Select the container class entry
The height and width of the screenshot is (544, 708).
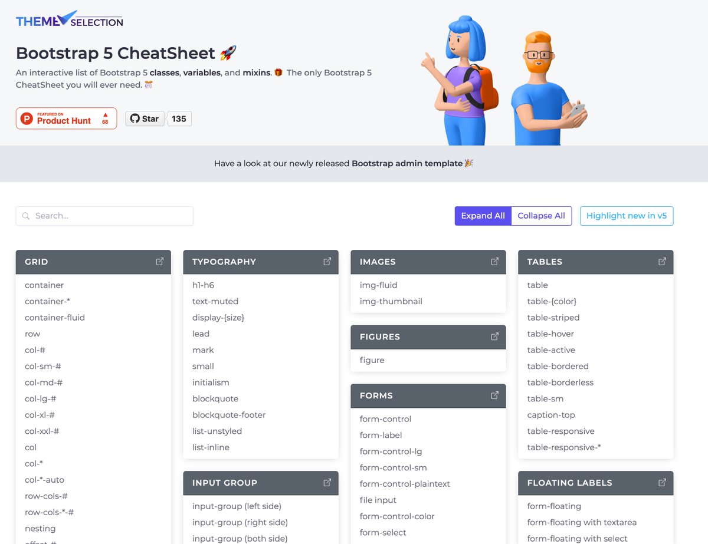[44, 285]
